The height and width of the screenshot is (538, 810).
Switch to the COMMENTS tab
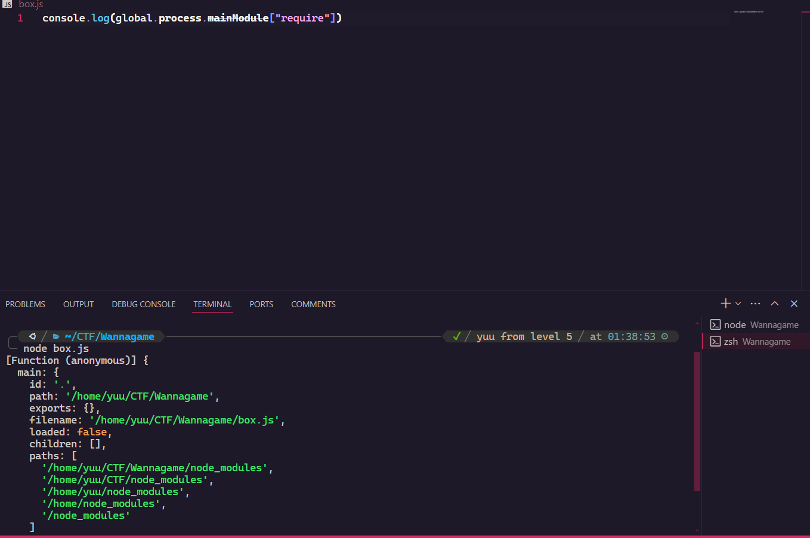click(313, 304)
